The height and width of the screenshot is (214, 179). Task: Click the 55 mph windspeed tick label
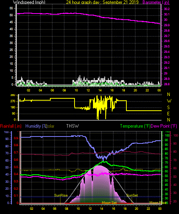pos(11,8)
